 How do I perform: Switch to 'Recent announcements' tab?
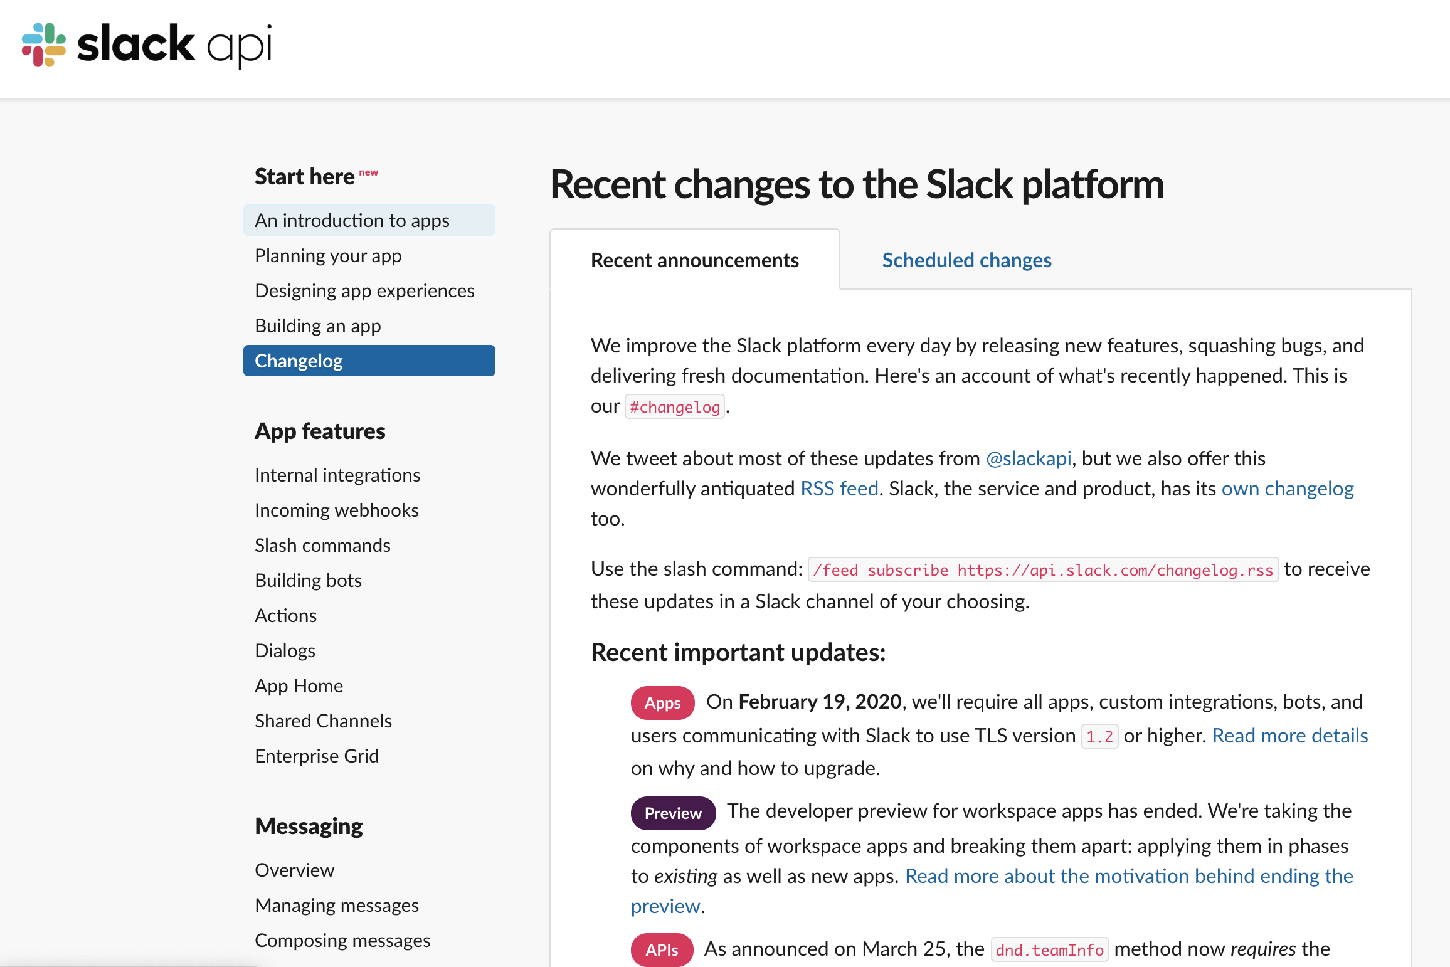point(694,260)
